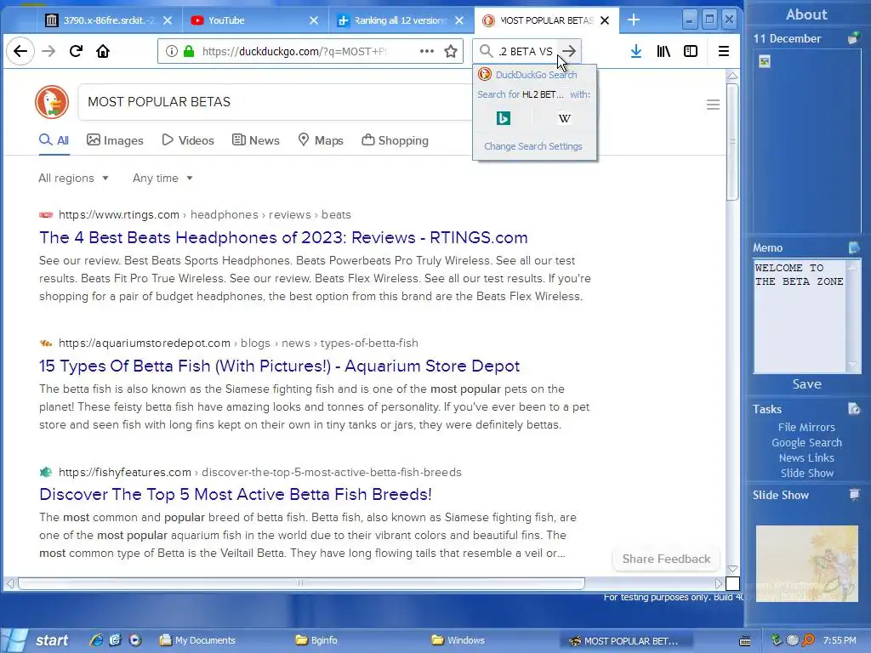Open My Documents from the taskbar
The image size is (871, 653).
pos(197,640)
